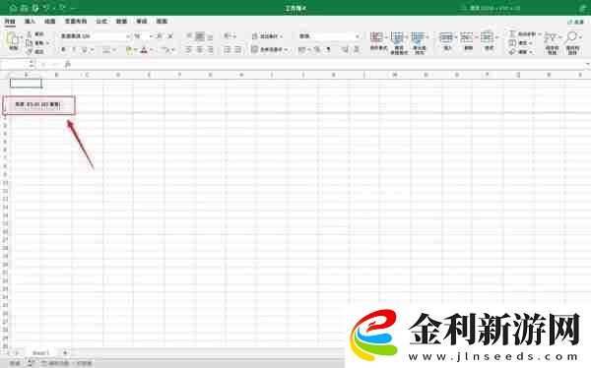Expand the font color dropdown arrow
Viewport: 591px width, 368px height.
[x=151, y=50]
